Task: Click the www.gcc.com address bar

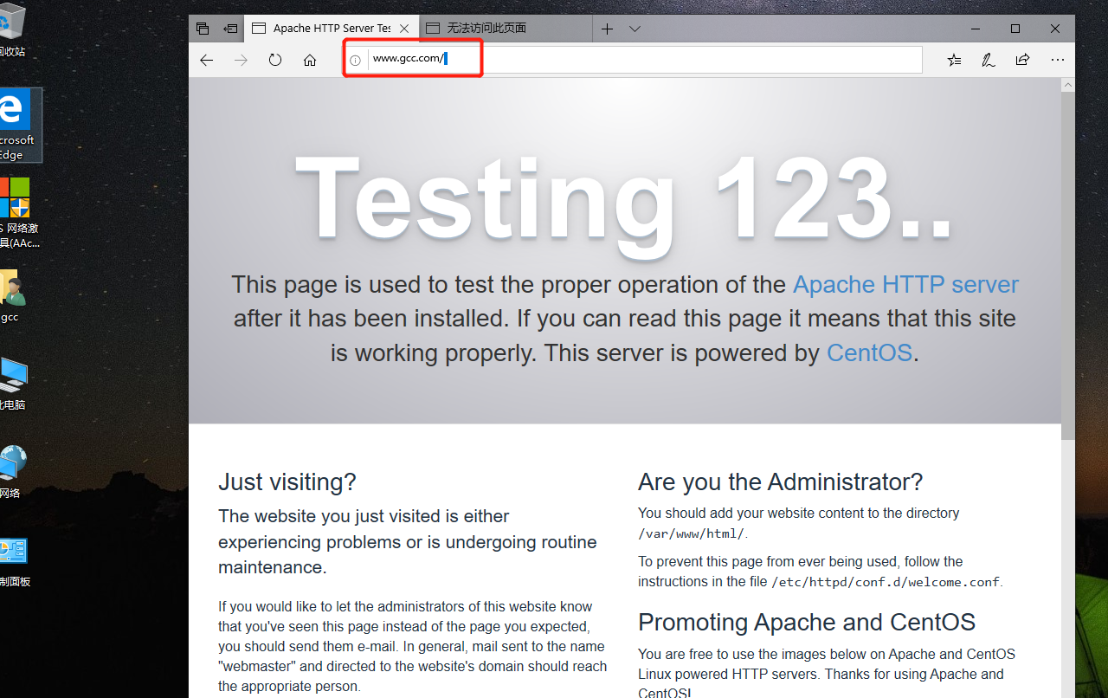Action: click(632, 60)
